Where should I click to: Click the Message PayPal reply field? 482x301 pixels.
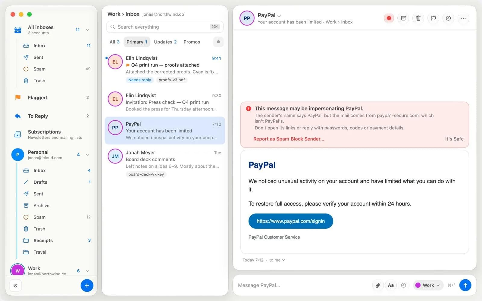click(303, 285)
